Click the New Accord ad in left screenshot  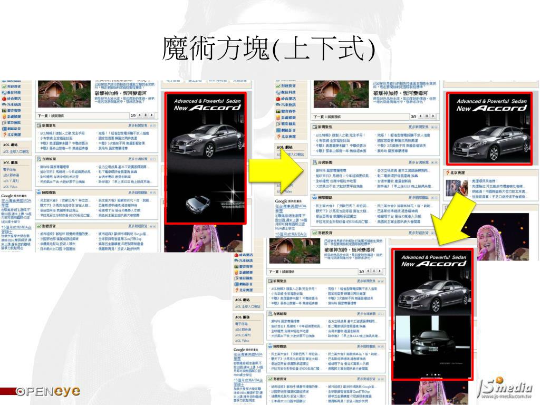[206, 158]
